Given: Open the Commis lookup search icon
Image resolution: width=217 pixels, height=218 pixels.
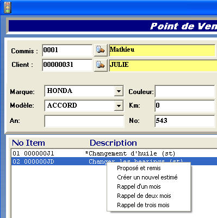Looking at the screenshot, I should pos(101,50).
